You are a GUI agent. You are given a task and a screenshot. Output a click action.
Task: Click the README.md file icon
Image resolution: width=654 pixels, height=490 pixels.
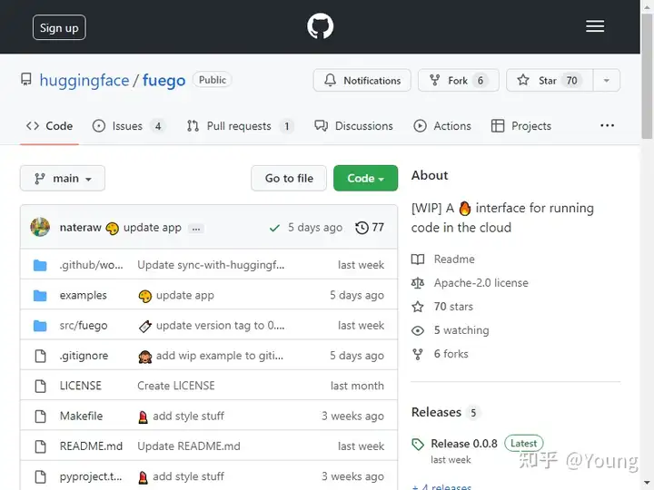(x=41, y=446)
